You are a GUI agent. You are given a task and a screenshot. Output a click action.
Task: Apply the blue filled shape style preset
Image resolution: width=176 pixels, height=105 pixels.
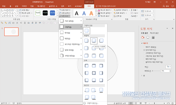(53, 13)
